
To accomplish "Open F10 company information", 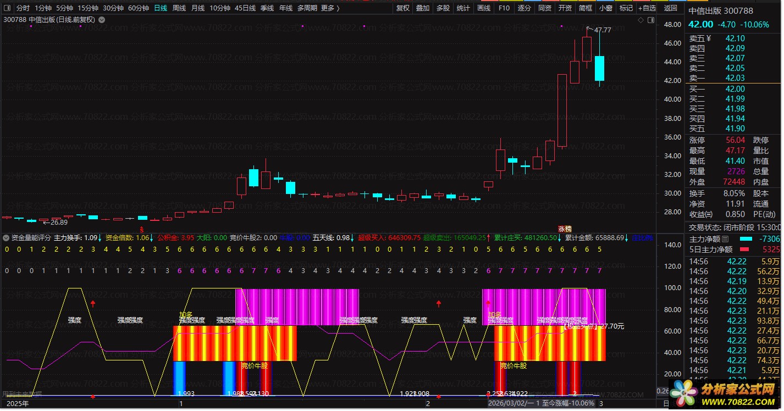I will (x=504, y=8).
